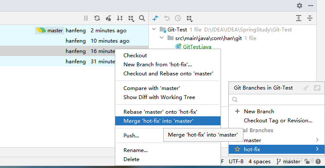The image size is (325, 168).
Task: Click the magnifier icon in log toolbar
Action: (x=142, y=18)
